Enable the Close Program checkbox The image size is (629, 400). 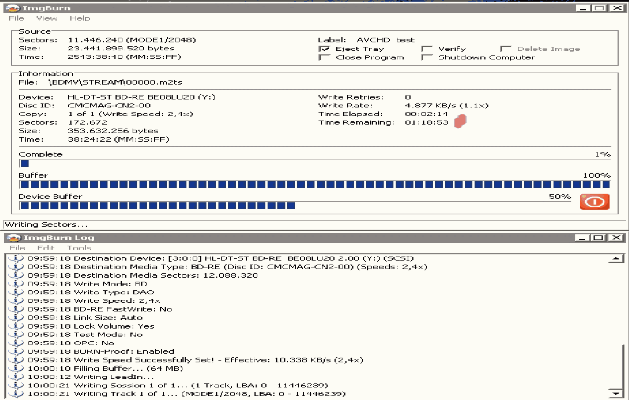324,58
